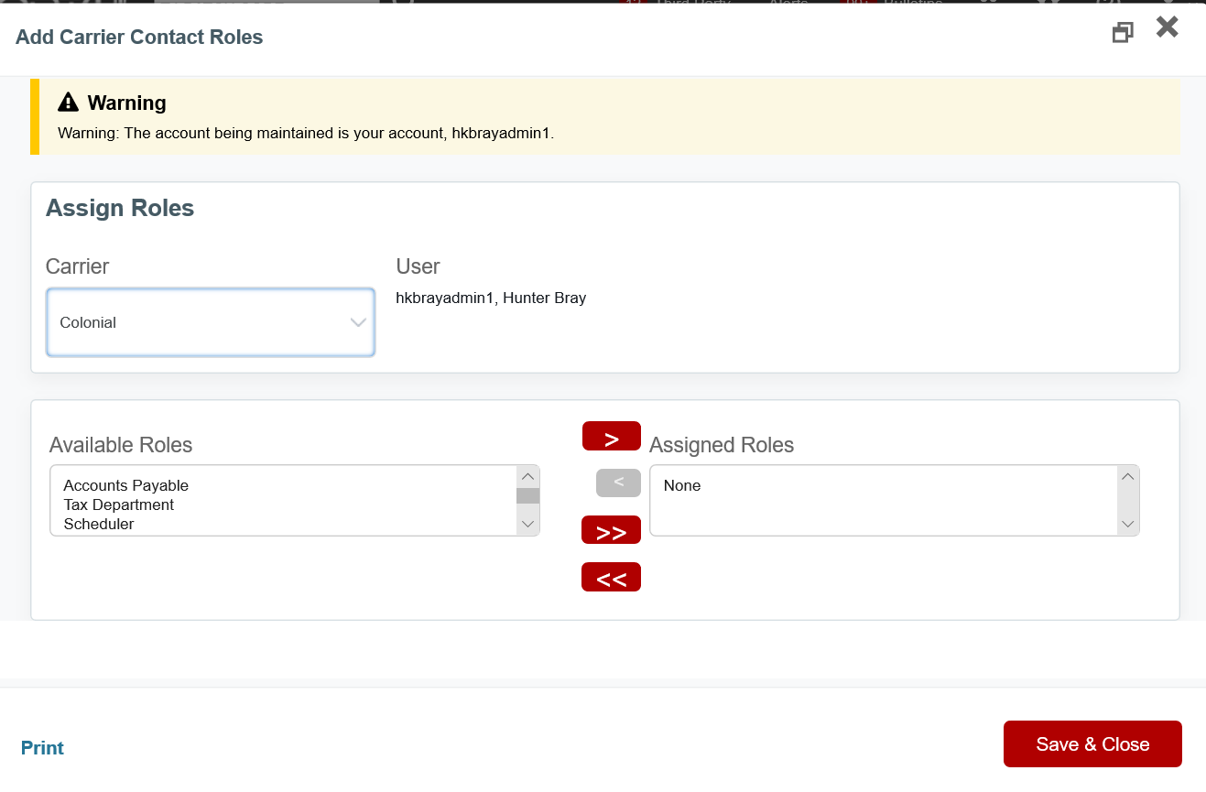1206x792 pixels.
Task: Click the double right-arrow assign-all icon
Action: coord(611,529)
